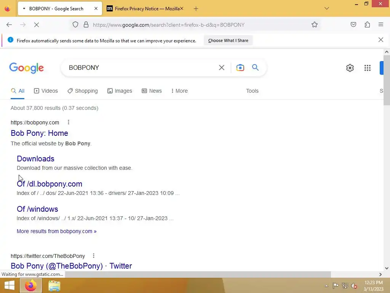Expand the More search categories menu

coord(179,91)
